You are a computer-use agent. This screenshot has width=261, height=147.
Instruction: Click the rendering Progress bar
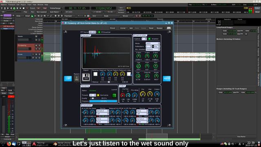(103, 101)
